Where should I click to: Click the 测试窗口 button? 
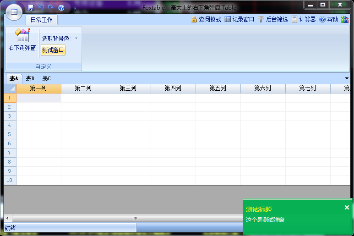coord(53,50)
